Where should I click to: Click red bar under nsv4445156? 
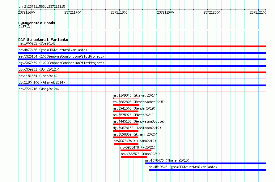coord(126,124)
